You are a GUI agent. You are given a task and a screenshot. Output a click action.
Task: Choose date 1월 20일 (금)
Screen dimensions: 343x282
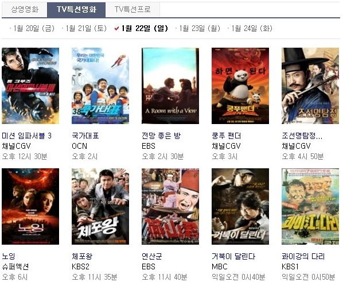point(34,28)
